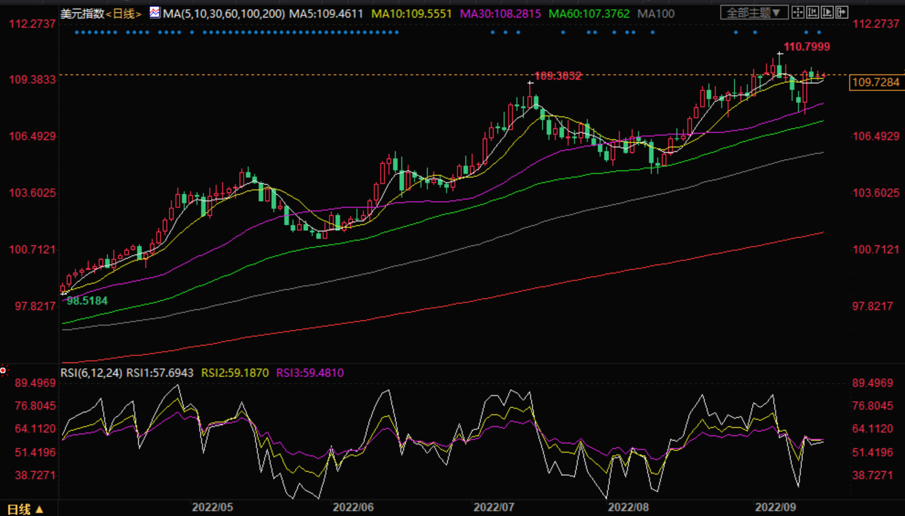Click the RSI(6,12,24) indicator label
Viewport: 905px width, 516px height.
(91, 373)
